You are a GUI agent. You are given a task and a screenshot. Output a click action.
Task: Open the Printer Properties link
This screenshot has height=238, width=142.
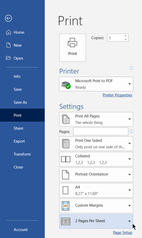pos(117,95)
